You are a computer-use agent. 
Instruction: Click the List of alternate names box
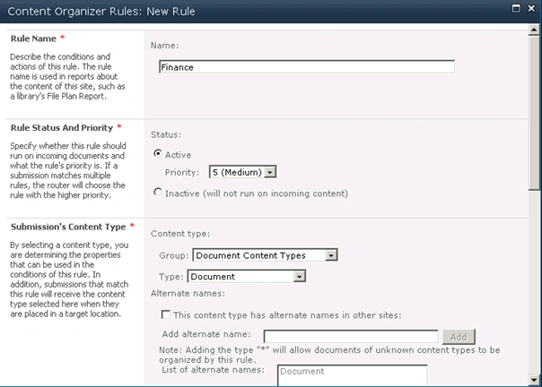pyautogui.click(x=353, y=375)
